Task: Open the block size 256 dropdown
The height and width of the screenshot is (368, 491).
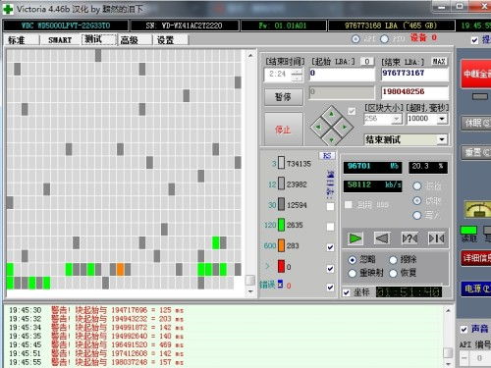Action: 397,119
